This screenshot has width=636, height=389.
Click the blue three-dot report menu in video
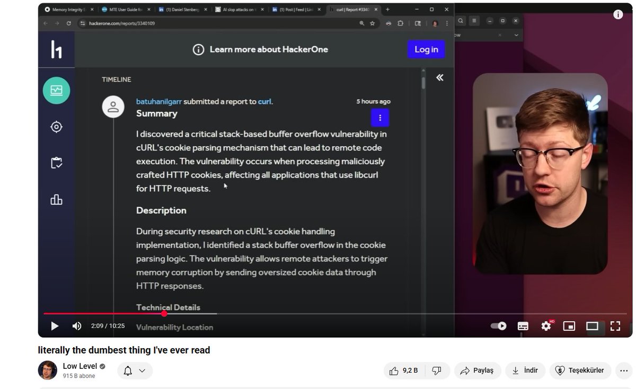(380, 118)
